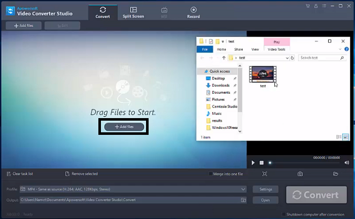Switch to the Record tab
Viewport: 355px width, 219px height.
tap(193, 13)
